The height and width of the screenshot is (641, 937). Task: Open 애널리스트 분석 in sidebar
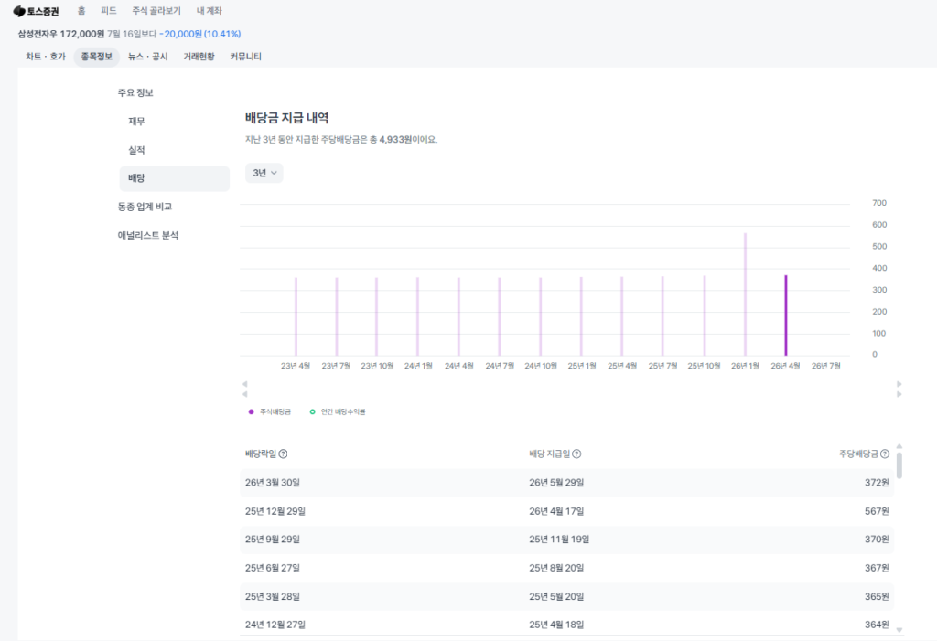click(148, 235)
